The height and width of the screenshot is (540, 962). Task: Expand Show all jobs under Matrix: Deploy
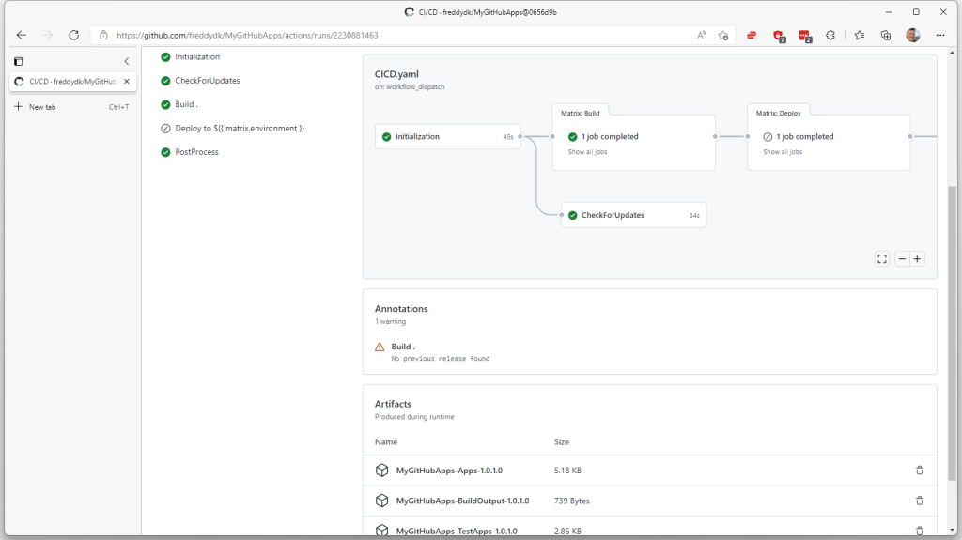[x=783, y=151]
